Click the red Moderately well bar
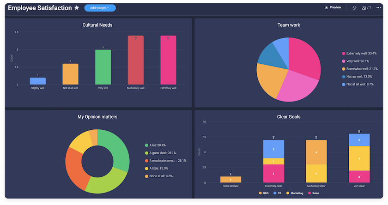The width and height of the screenshot is (388, 205). pyautogui.click(x=136, y=60)
